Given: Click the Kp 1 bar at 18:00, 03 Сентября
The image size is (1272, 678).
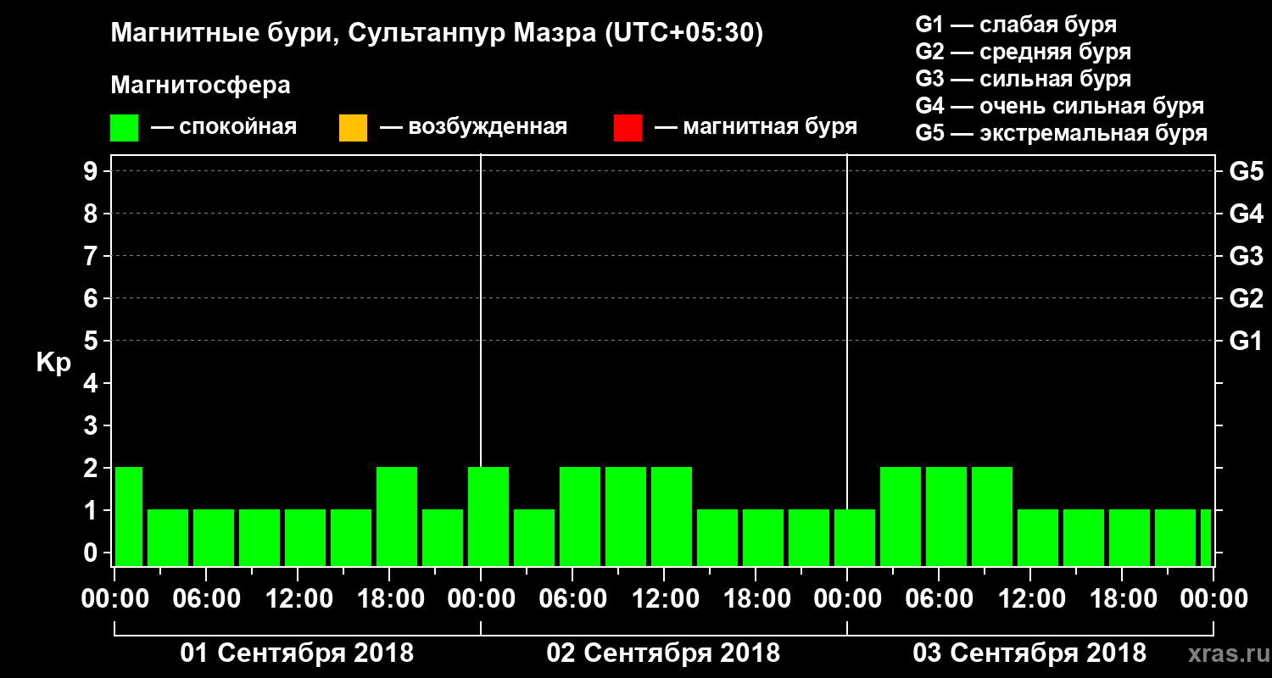Looking at the screenshot, I should pyautogui.click(x=1130, y=537).
